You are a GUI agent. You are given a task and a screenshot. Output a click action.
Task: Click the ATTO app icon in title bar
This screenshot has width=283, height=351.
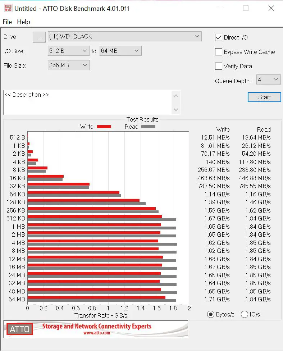click(x=8, y=8)
